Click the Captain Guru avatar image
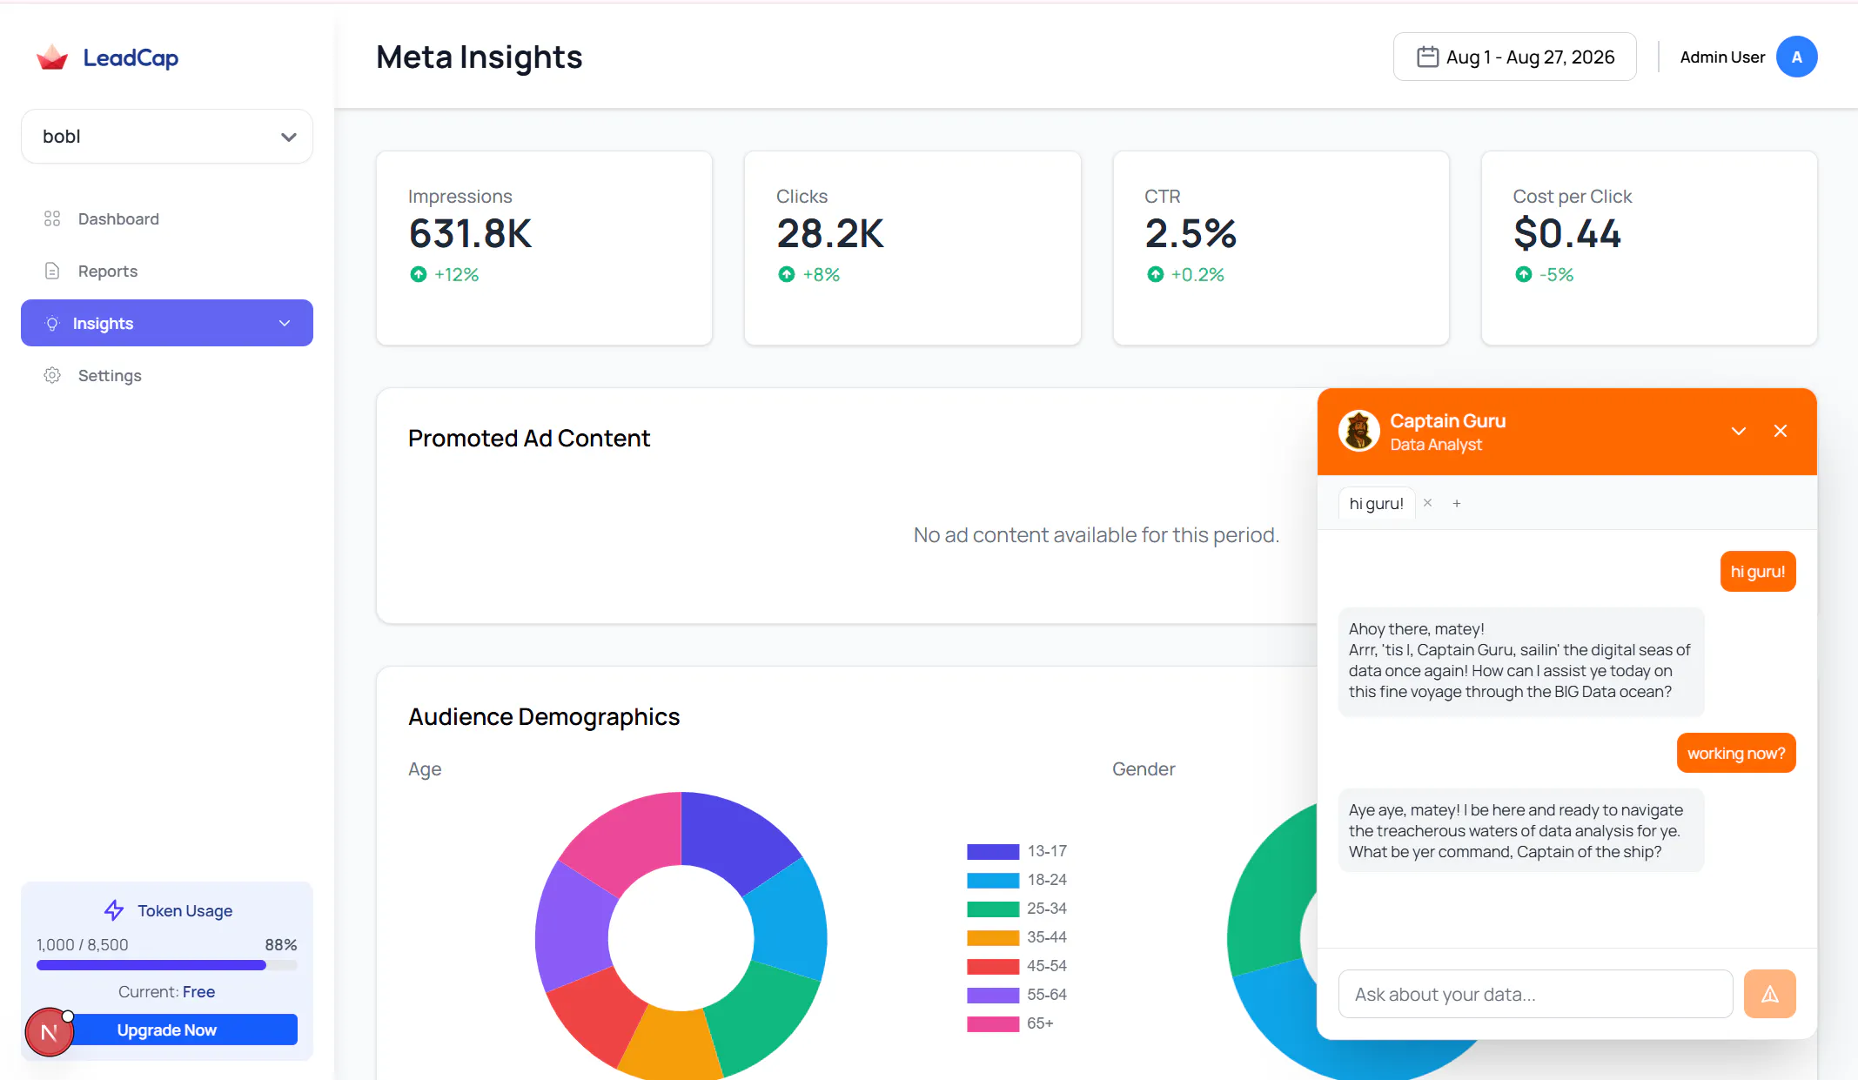 (x=1358, y=431)
